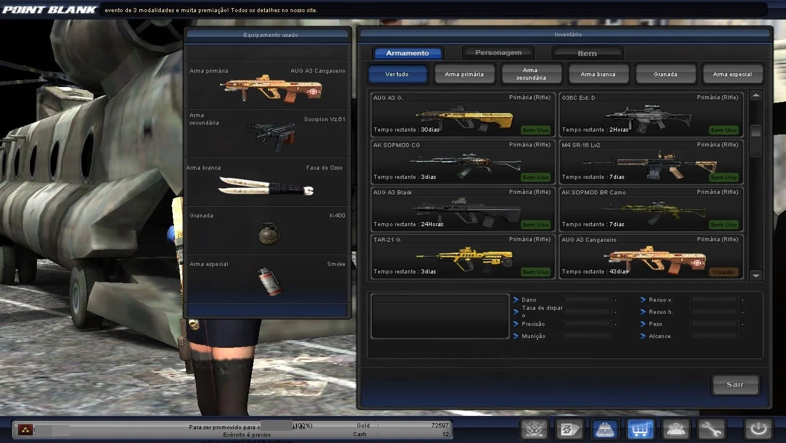This screenshot has width=786, height=443.
Task: Open the shop cart icon
Action: (641, 429)
